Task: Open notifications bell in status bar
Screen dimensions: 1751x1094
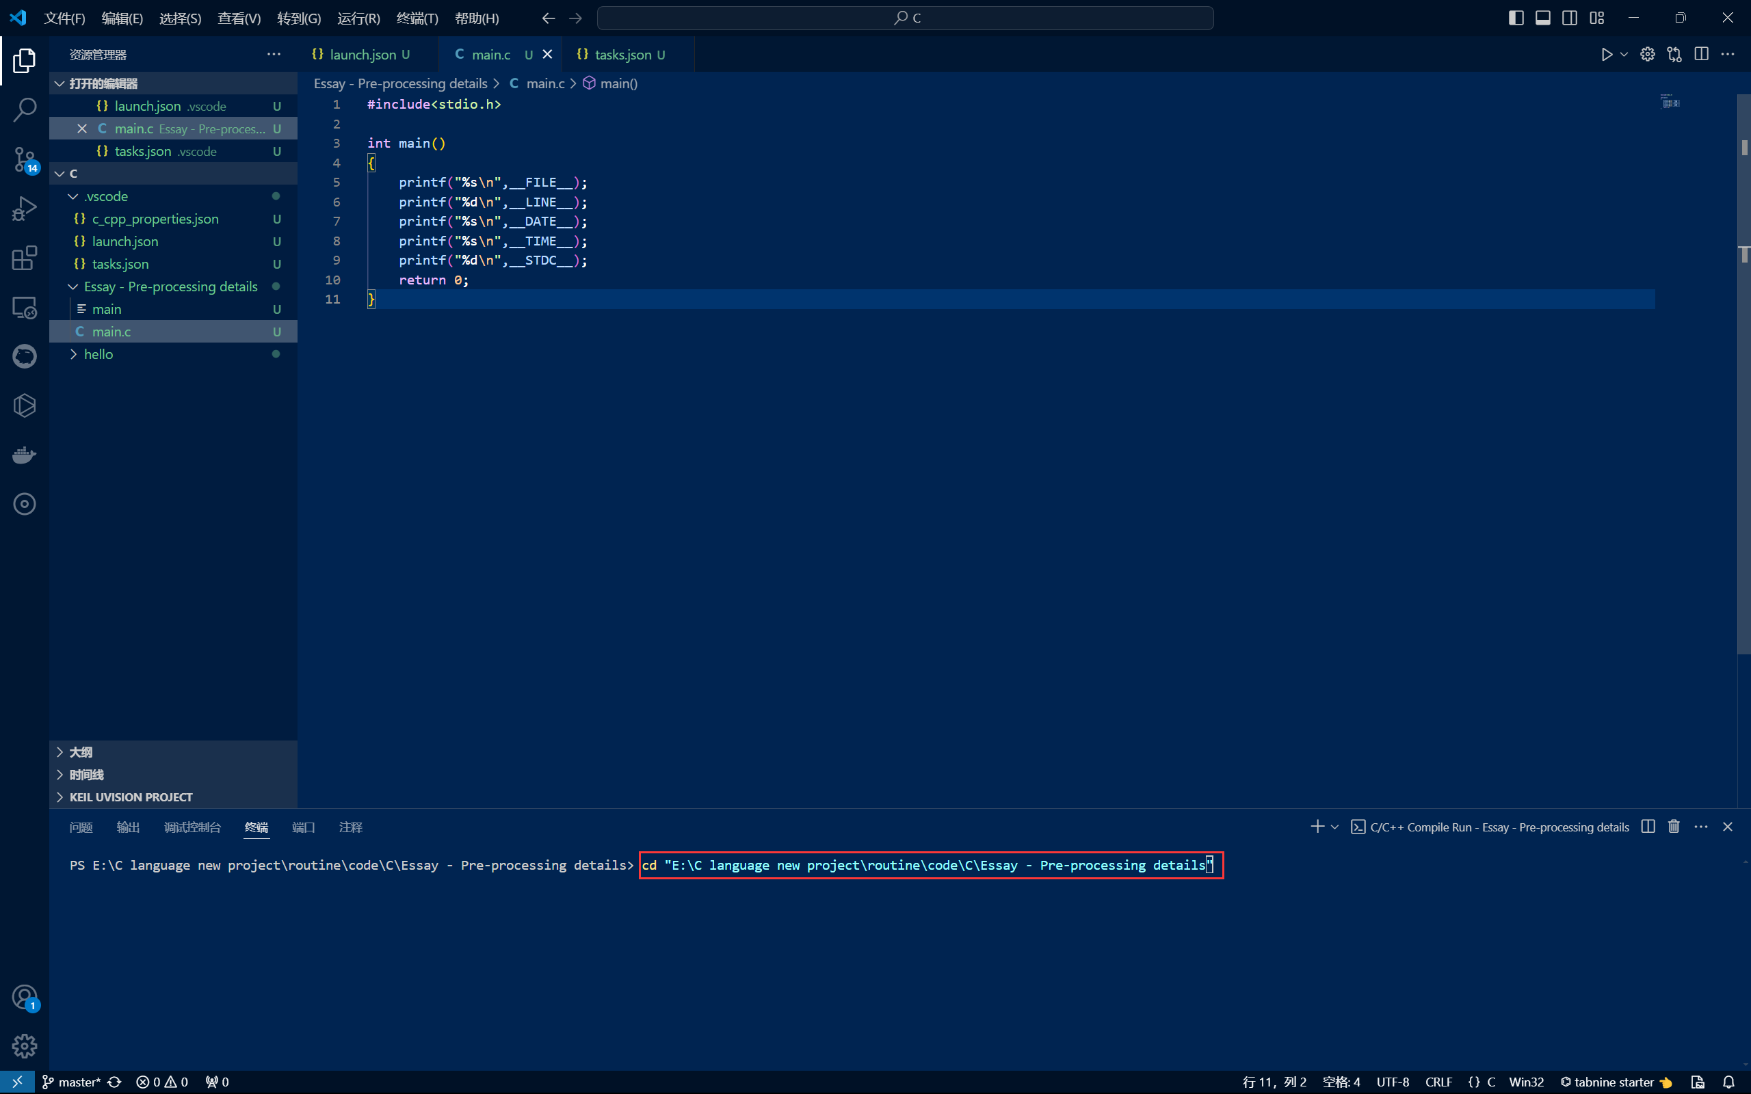Action: click(1728, 1082)
